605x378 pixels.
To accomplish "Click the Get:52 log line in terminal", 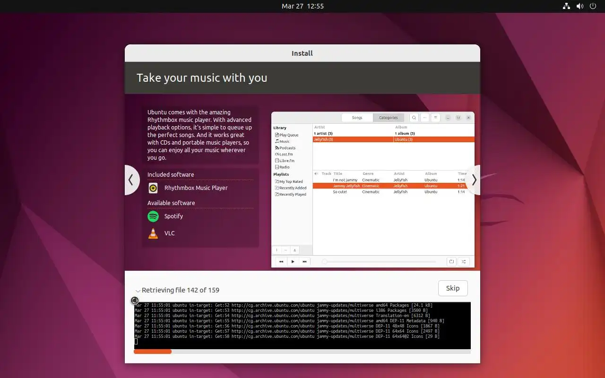I will [284, 305].
